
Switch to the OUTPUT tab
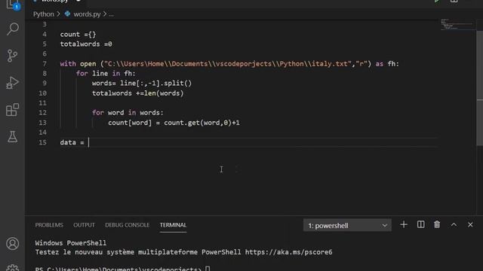(84, 225)
